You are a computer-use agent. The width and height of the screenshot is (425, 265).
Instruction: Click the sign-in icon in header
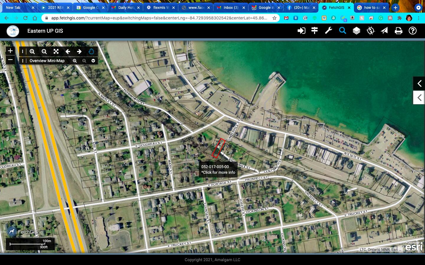point(301,31)
